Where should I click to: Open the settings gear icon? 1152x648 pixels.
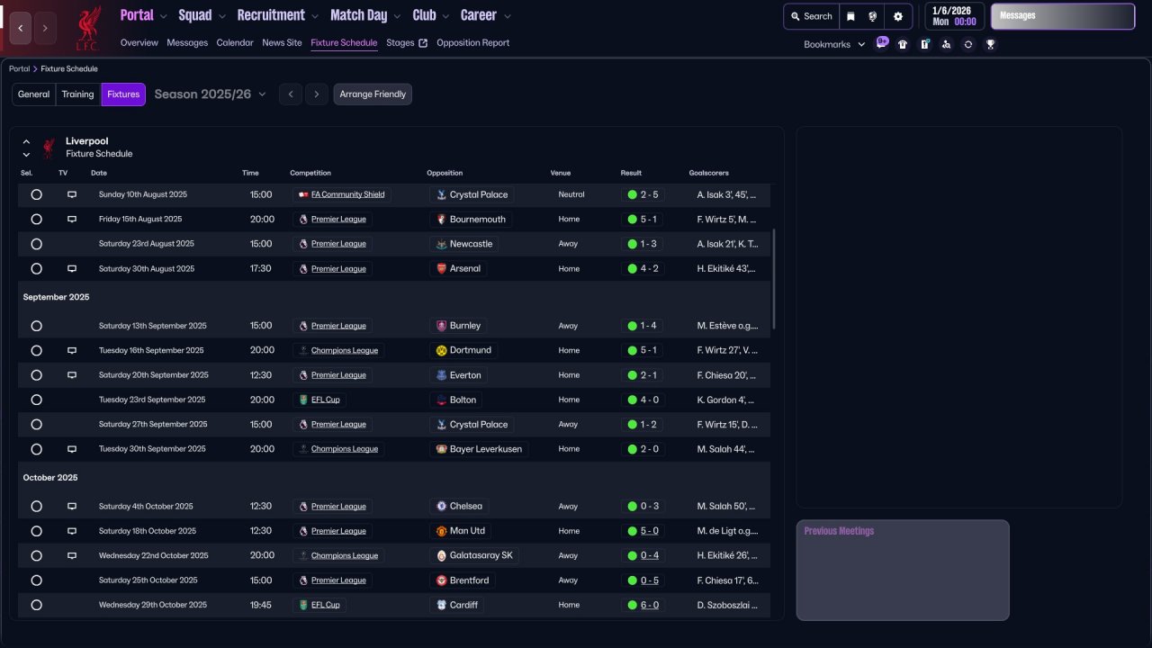(897, 16)
